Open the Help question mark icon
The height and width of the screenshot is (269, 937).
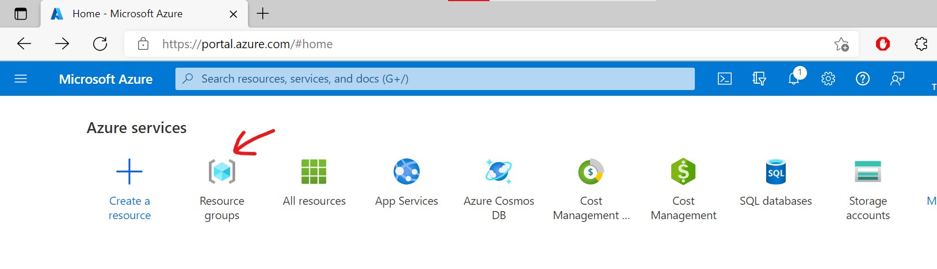click(x=863, y=79)
